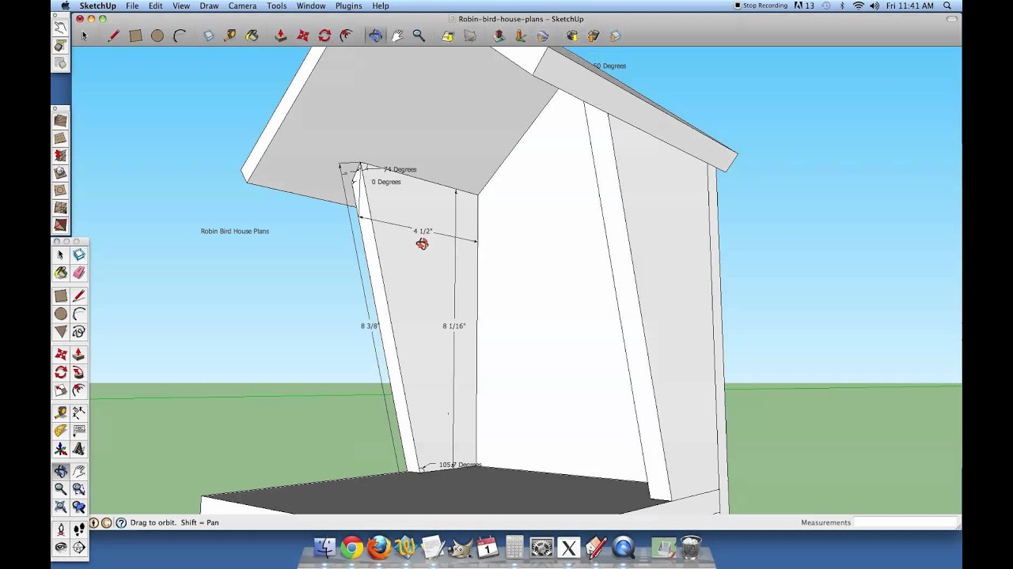Screen dimensions: 1013x569
Task: Select the Text label tool
Action: 79,431
